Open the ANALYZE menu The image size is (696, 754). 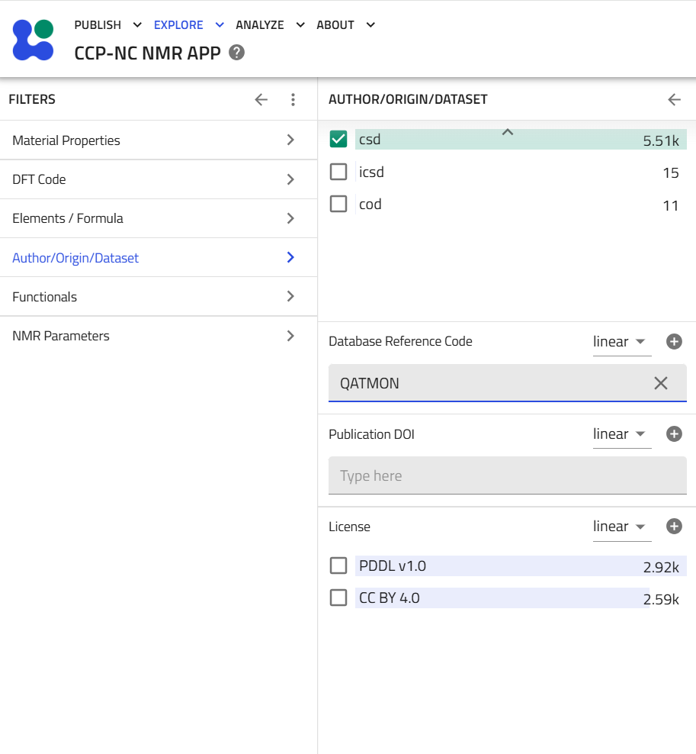[x=270, y=25]
